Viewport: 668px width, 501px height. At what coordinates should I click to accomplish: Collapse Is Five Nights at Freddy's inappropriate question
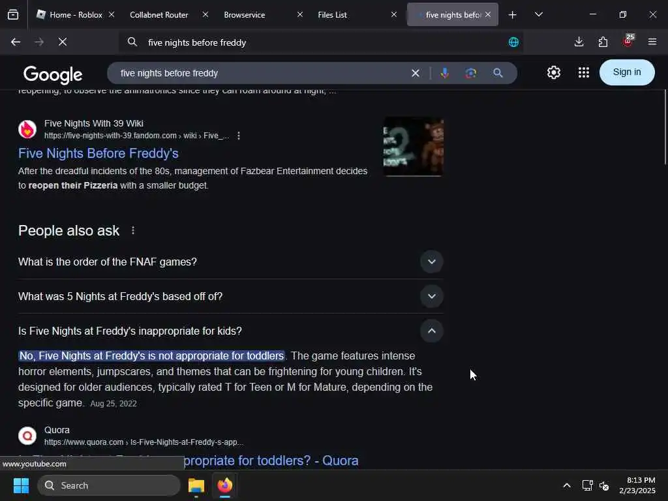click(432, 331)
